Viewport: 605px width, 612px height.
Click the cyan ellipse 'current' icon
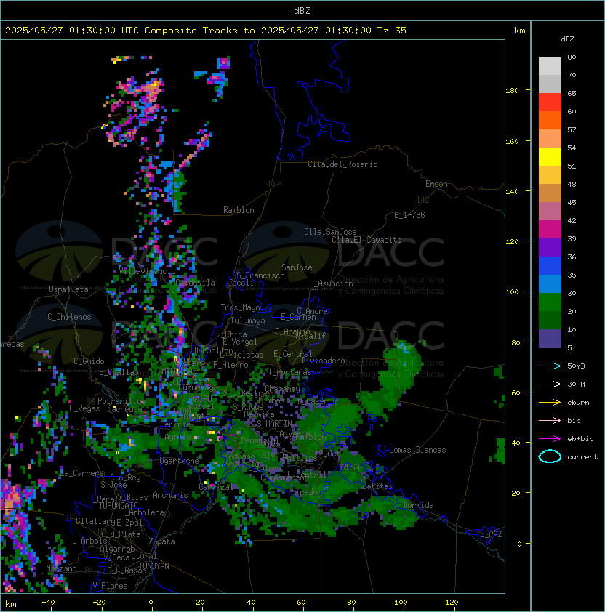click(x=550, y=456)
